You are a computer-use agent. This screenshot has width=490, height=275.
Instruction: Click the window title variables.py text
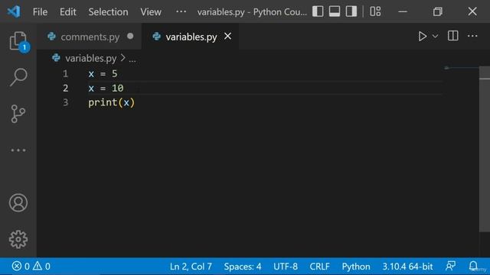pyautogui.click(x=220, y=12)
